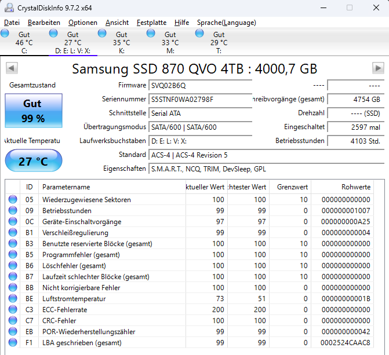Open the Festplatte menu
Screen dimensions: 389x355
pyautogui.click(x=151, y=23)
